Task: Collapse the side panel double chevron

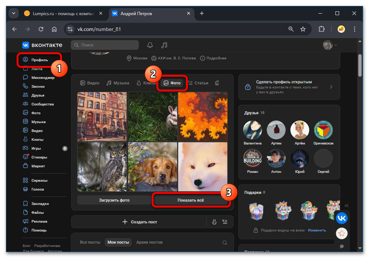Action: coord(346,206)
